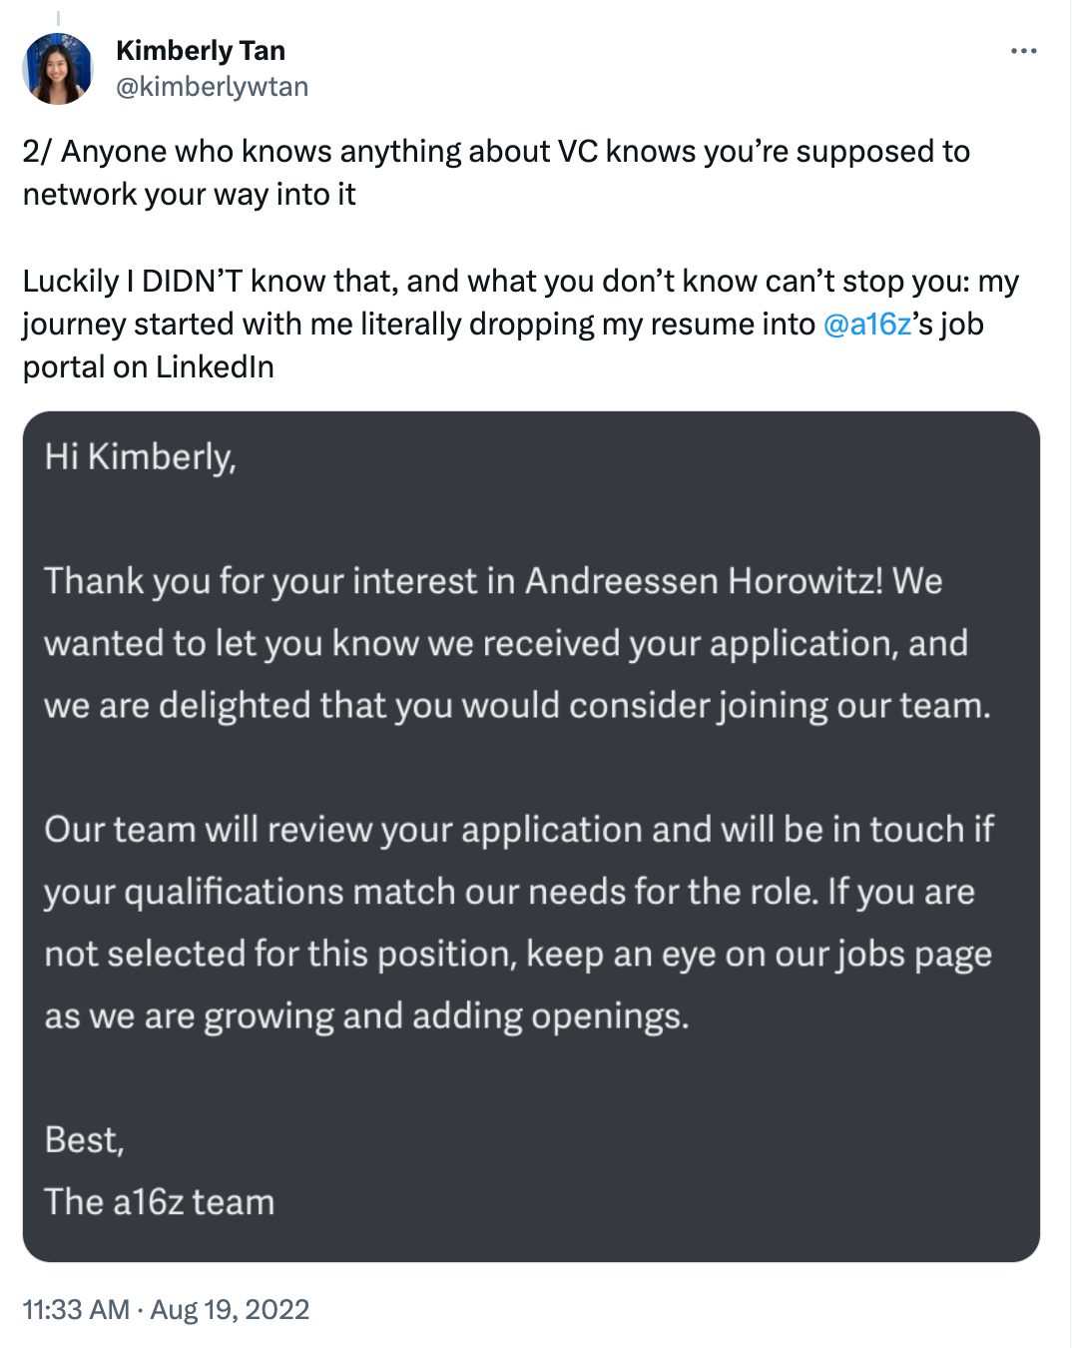Click Kimberly Tan's profile avatar
1072x1348 pixels.
tap(58, 69)
